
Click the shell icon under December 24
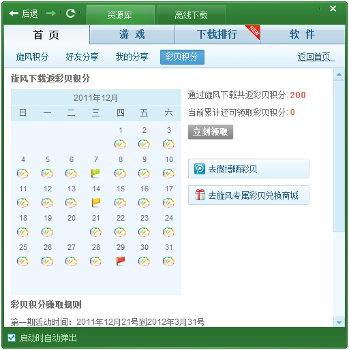(168, 232)
